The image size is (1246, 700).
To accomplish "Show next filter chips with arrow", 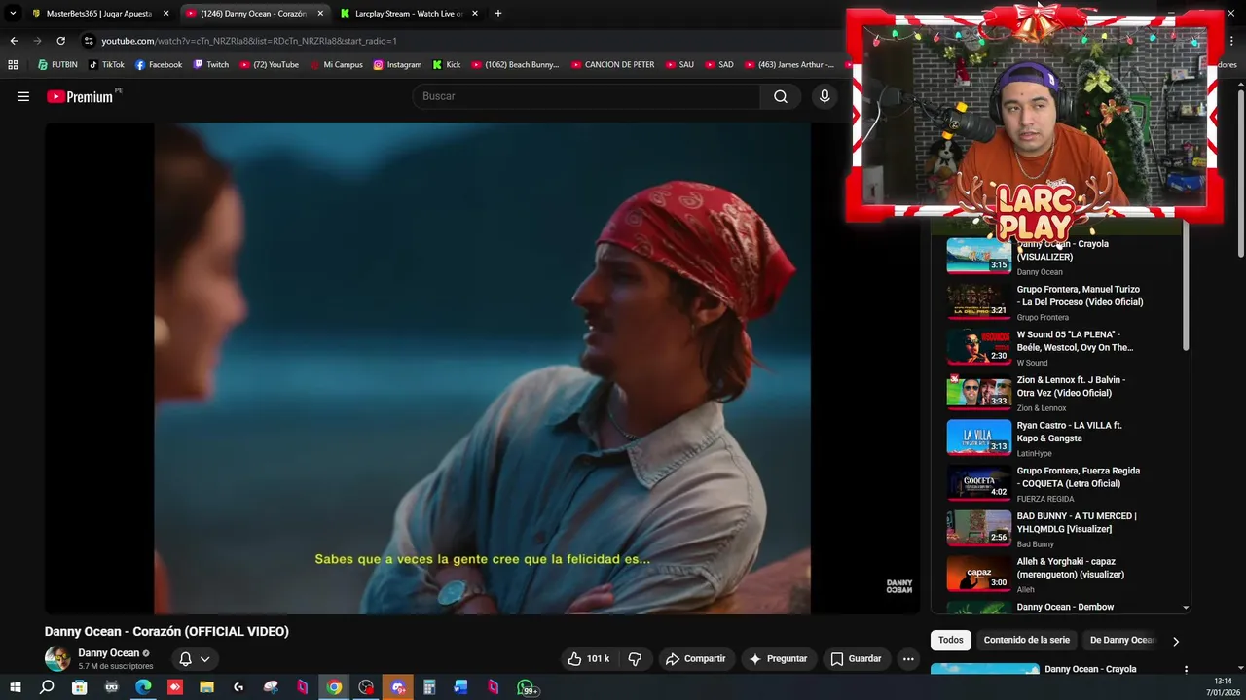I will tap(1176, 641).
